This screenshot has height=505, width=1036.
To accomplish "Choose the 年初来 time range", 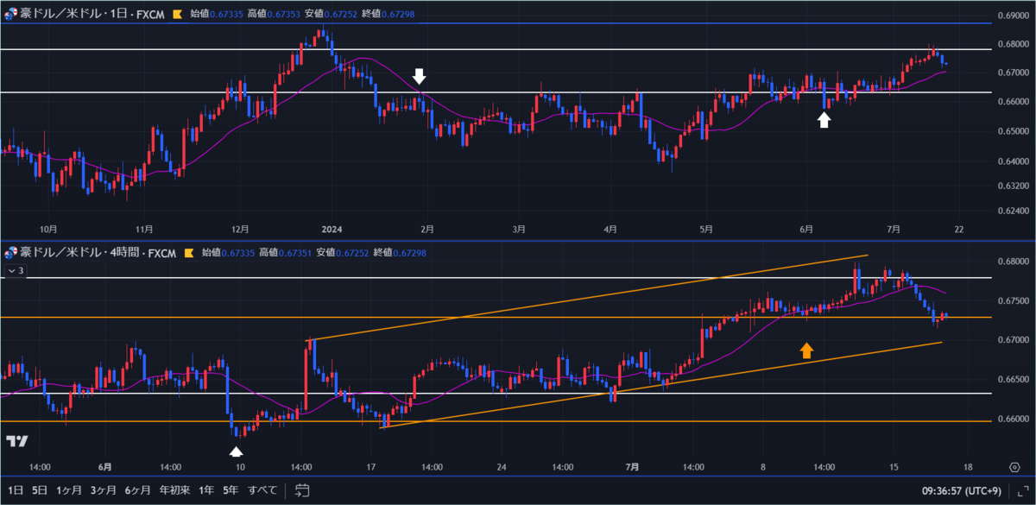I will point(174,490).
